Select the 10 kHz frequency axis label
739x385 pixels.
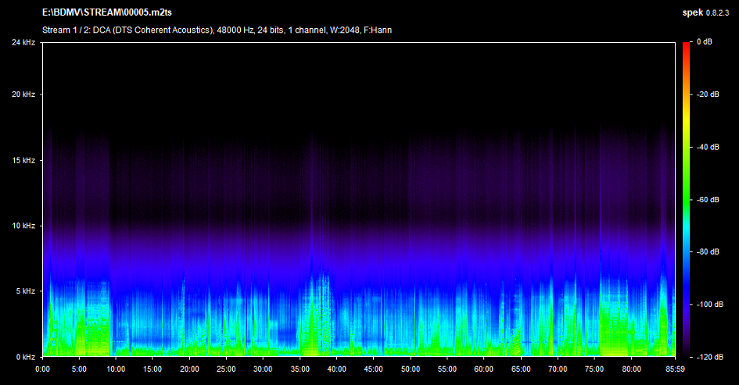click(23, 226)
